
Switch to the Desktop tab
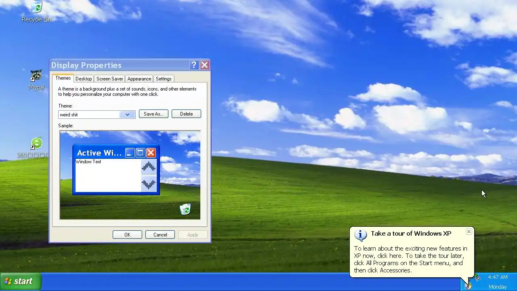click(84, 79)
